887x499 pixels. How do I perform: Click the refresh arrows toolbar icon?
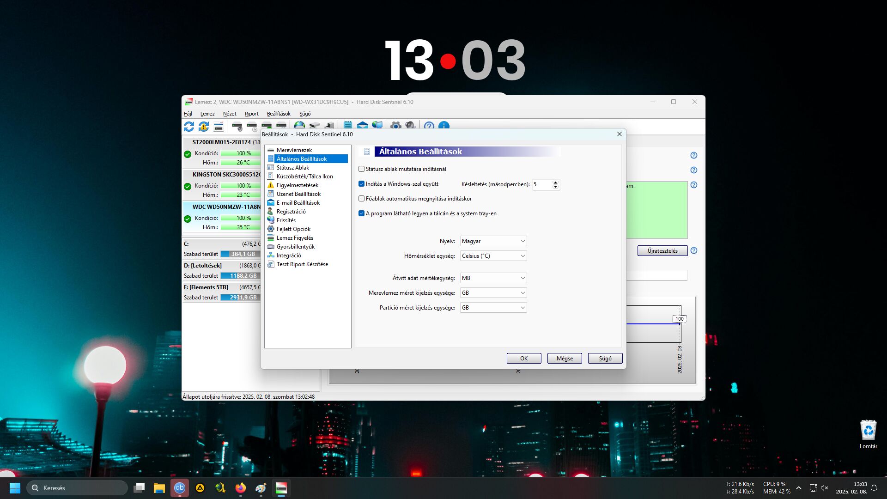point(189,126)
